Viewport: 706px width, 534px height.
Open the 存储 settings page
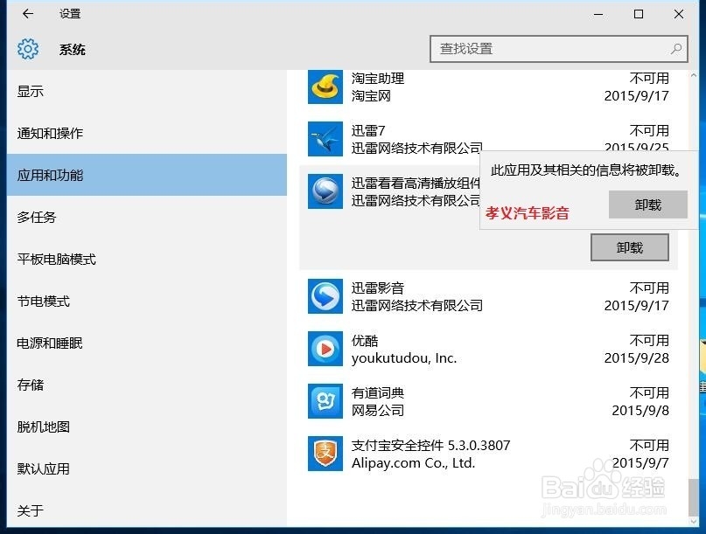click(x=147, y=385)
